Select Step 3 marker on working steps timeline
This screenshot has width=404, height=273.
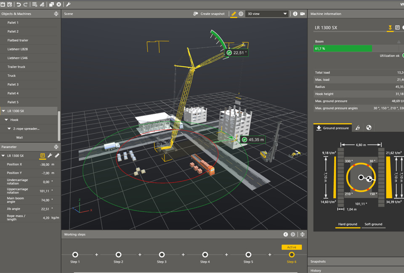[x=162, y=255]
